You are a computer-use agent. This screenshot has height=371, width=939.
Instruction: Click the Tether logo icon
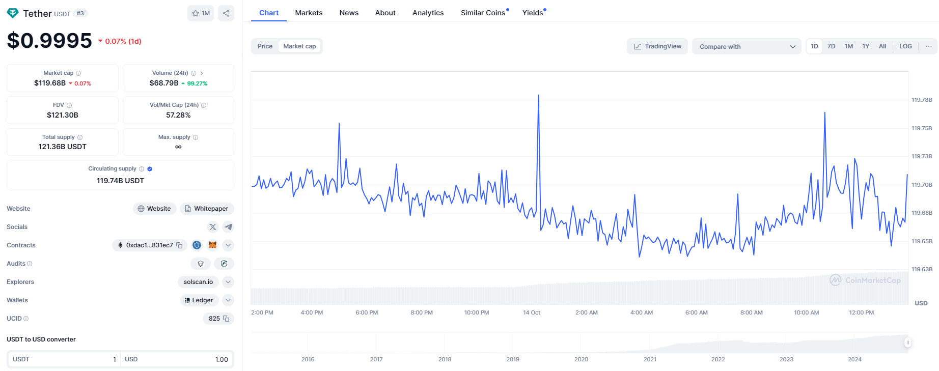pyautogui.click(x=13, y=13)
